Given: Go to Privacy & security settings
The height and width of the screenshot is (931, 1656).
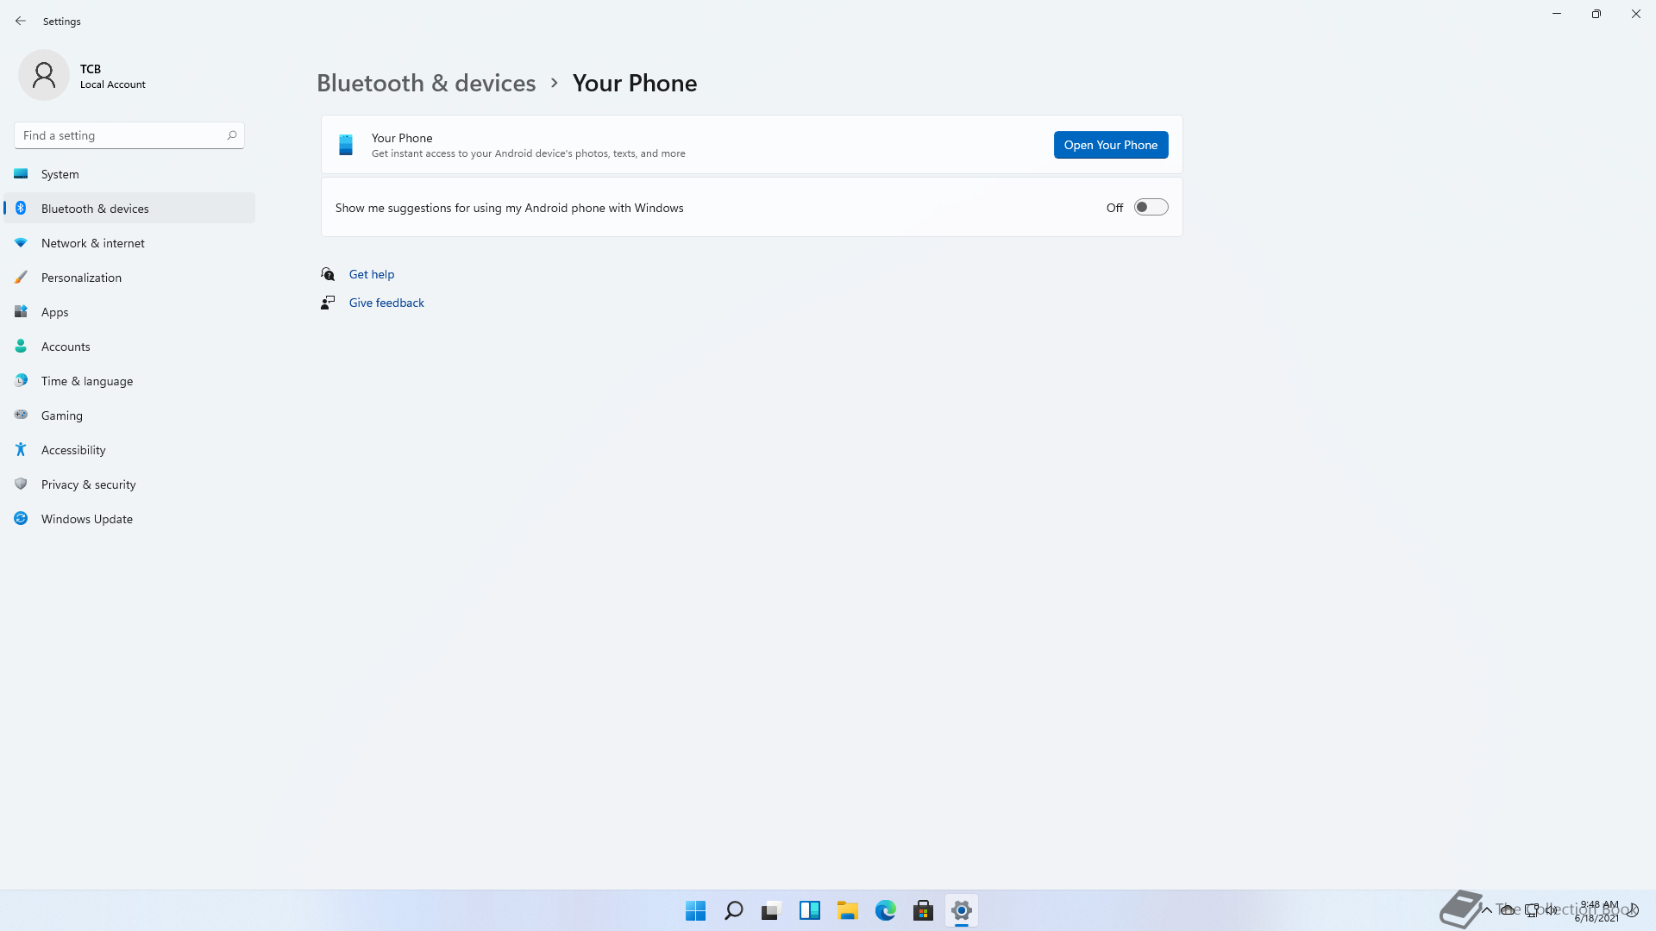Looking at the screenshot, I should (x=129, y=484).
